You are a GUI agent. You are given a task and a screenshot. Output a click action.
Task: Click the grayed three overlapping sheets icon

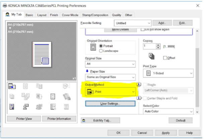[x=25, y=96]
